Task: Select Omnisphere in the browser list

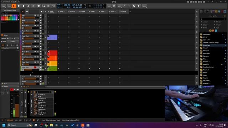Action: 207,34
